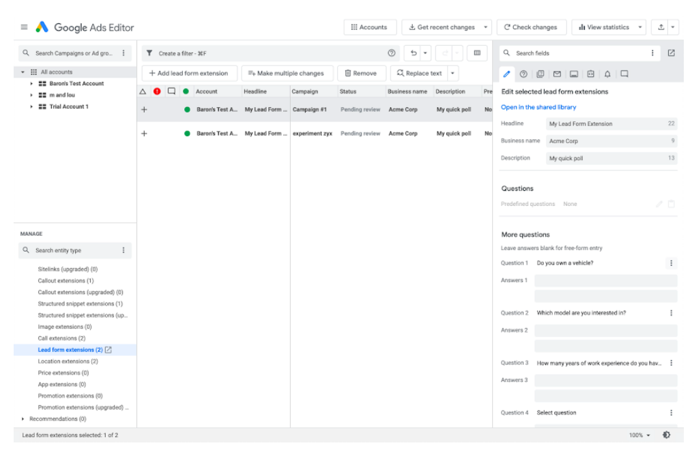692x452 pixels.
Task: Open search fields three-dot options
Action: click(x=652, y=53)
